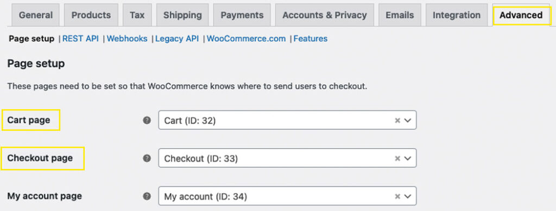Switch to the Tax tab

[137, 15]
